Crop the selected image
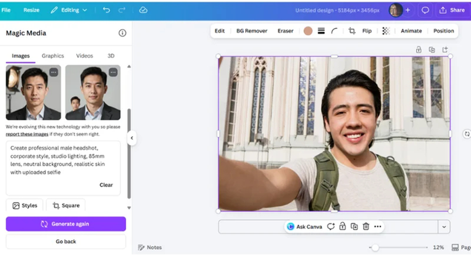This screenshot has height=265, width=471. (351, 31)
